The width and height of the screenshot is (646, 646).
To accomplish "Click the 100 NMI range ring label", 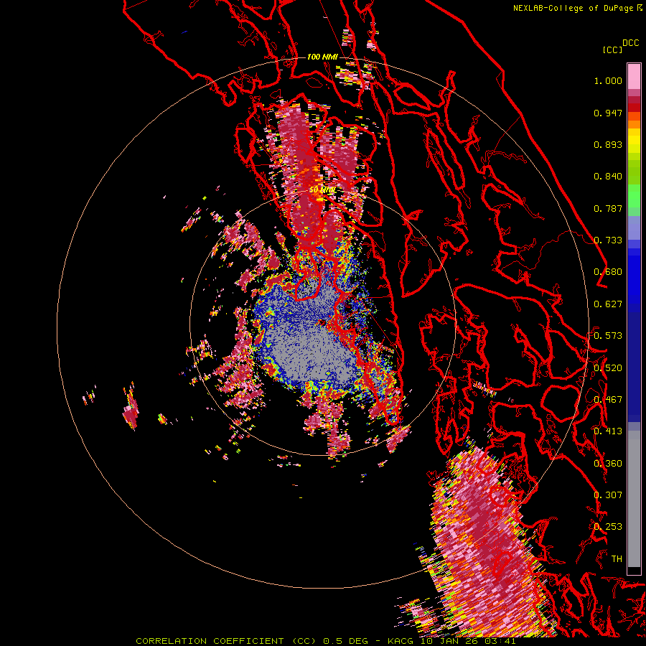I will click(x=322, y=57).
